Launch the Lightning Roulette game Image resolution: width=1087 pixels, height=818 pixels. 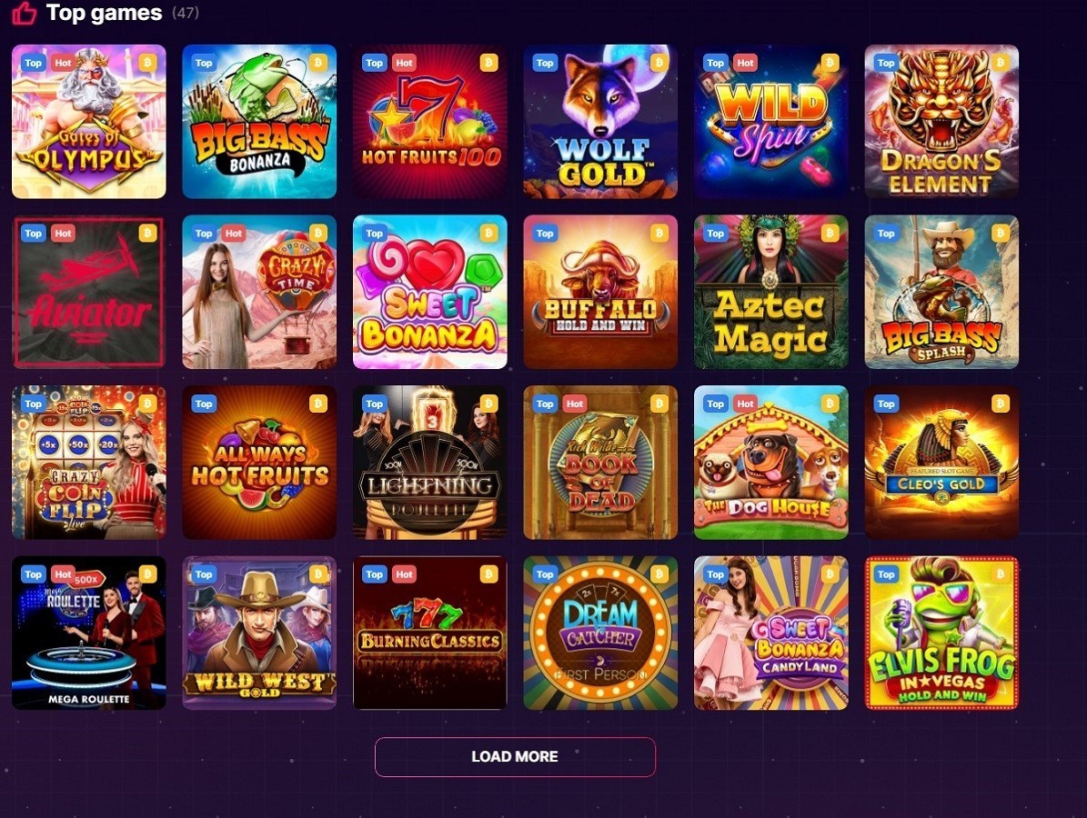pyautogui.click(x=430, y=463)
